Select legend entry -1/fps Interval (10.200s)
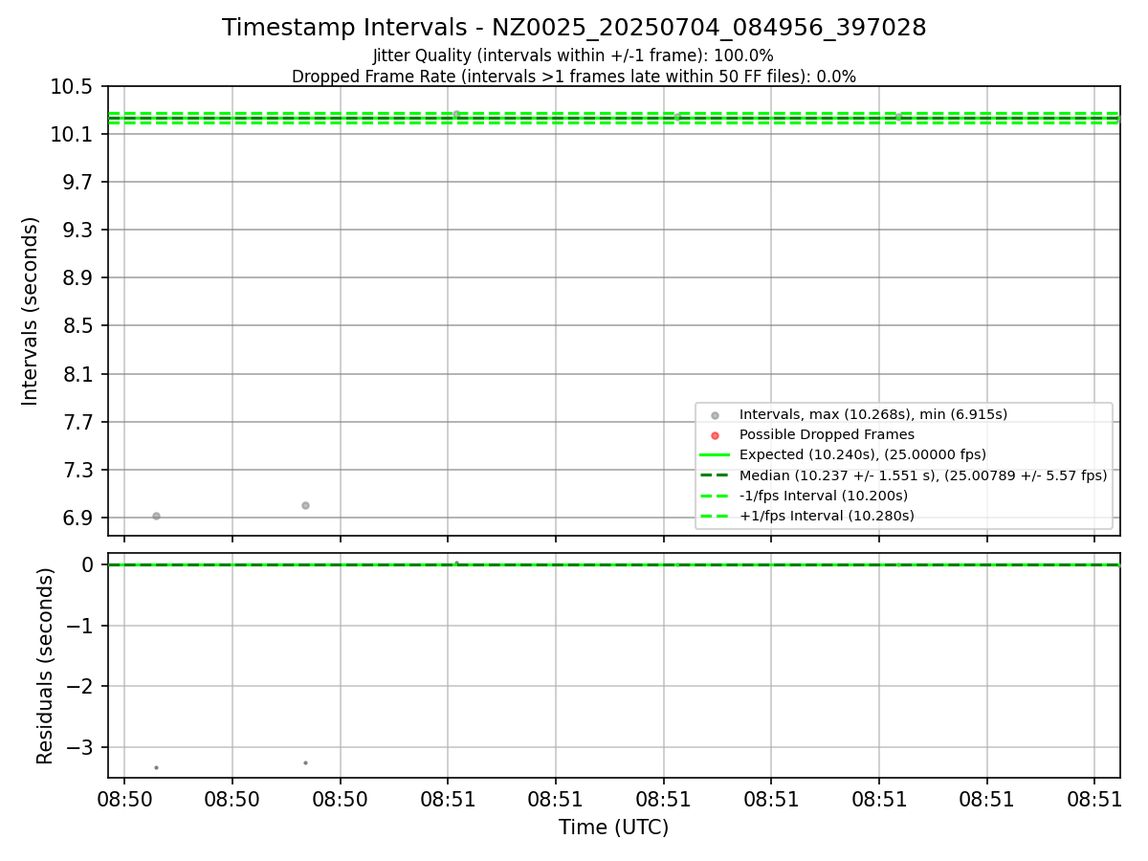 pyautogui.click(x=824, y=496)
